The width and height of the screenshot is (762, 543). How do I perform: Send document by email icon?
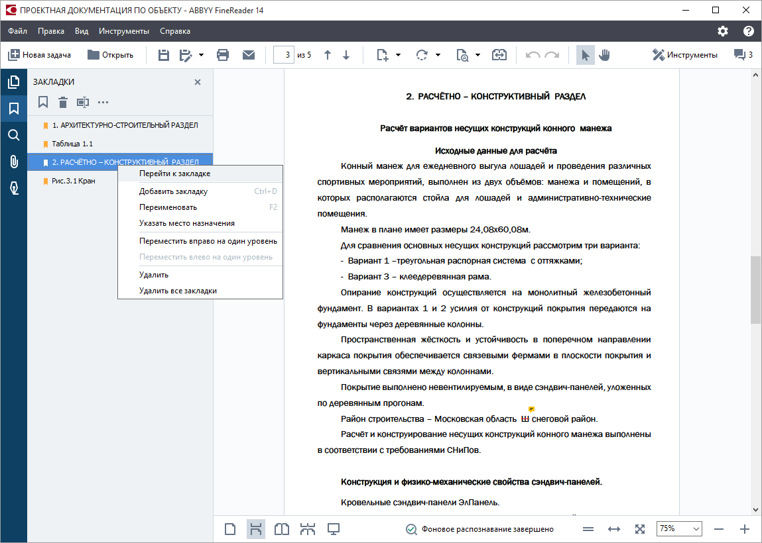pos(249,55)
